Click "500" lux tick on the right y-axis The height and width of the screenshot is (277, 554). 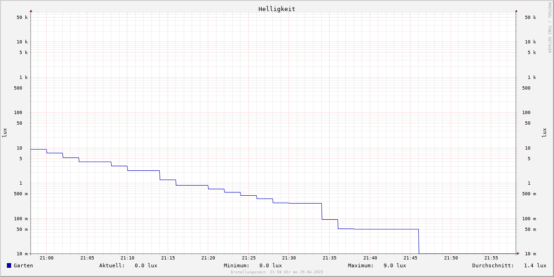click(526, 88)
